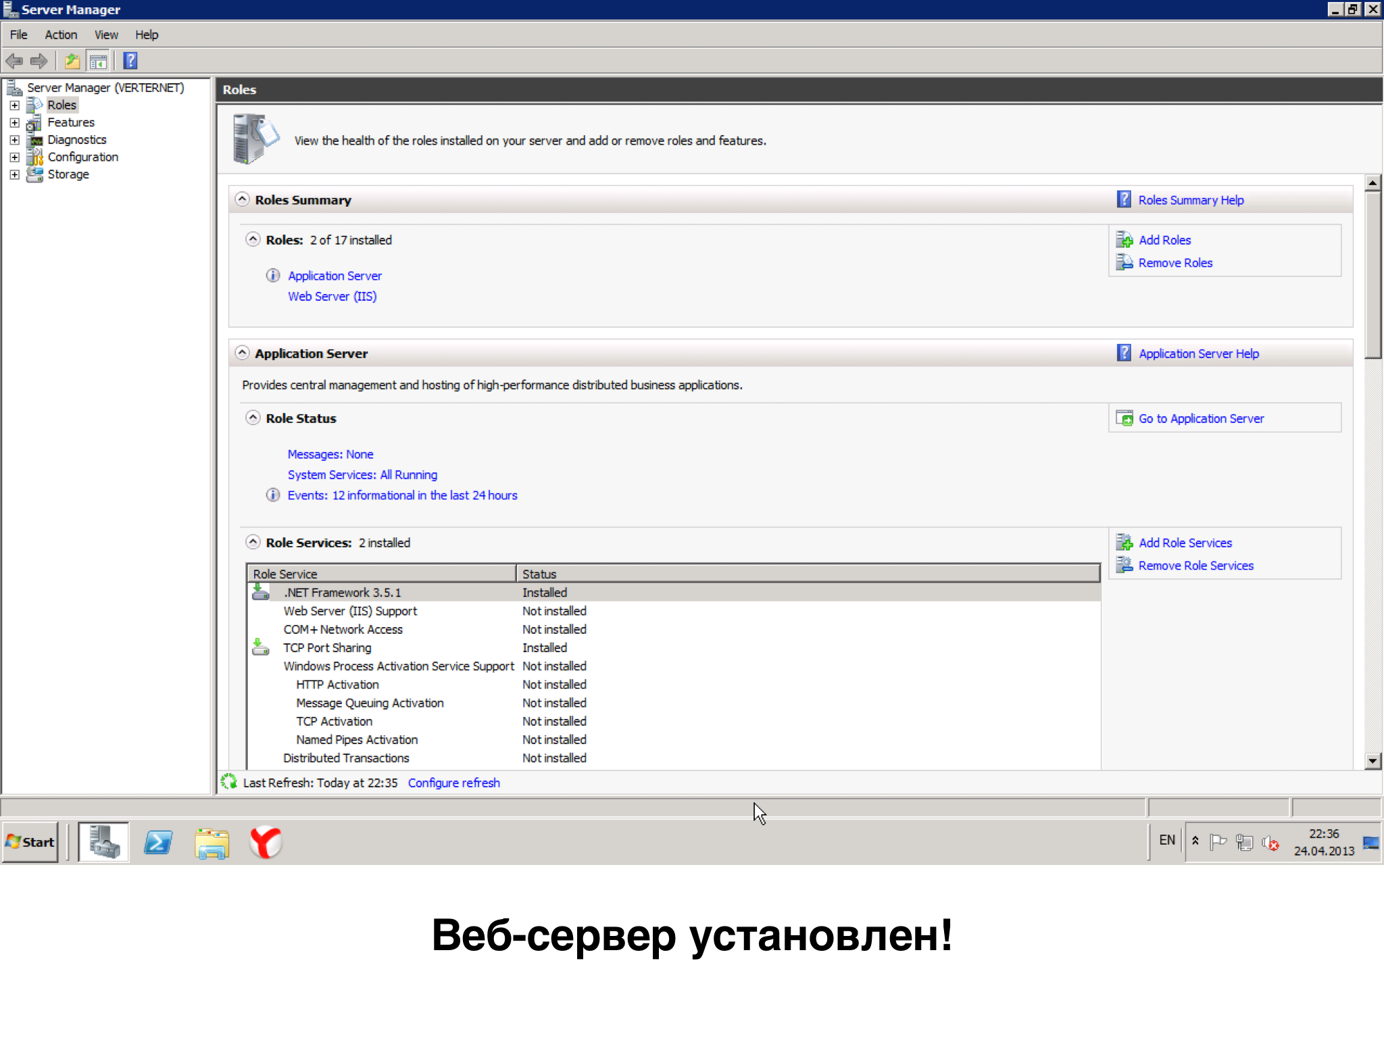Select the Web Server (IIS) Support row
The width and height of the screenshot is (1384, 1038).
click(x=674, y=611)
